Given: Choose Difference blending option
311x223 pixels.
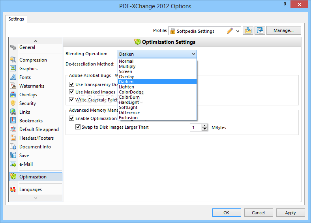Looking at the screenshot, I should coord(157,112).
